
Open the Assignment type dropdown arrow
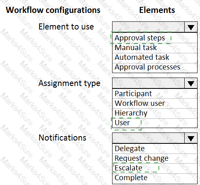[x=191, y=83]
